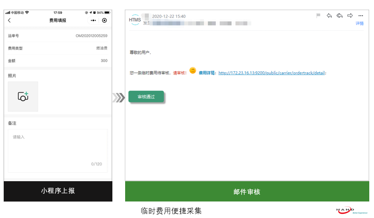Click the 金额 amount value 300
Screen dimensions: 374x218
tap(104, 61)
